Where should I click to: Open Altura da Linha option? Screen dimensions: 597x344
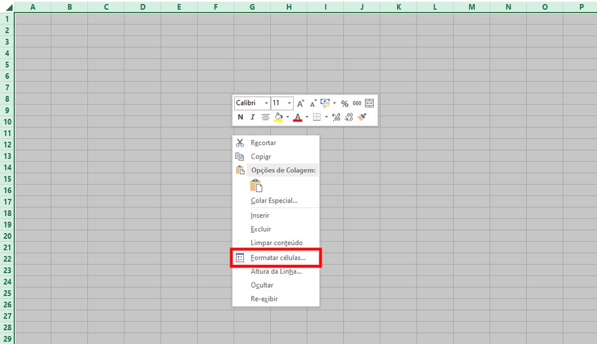pyautogui.click(x=276, y=271)
